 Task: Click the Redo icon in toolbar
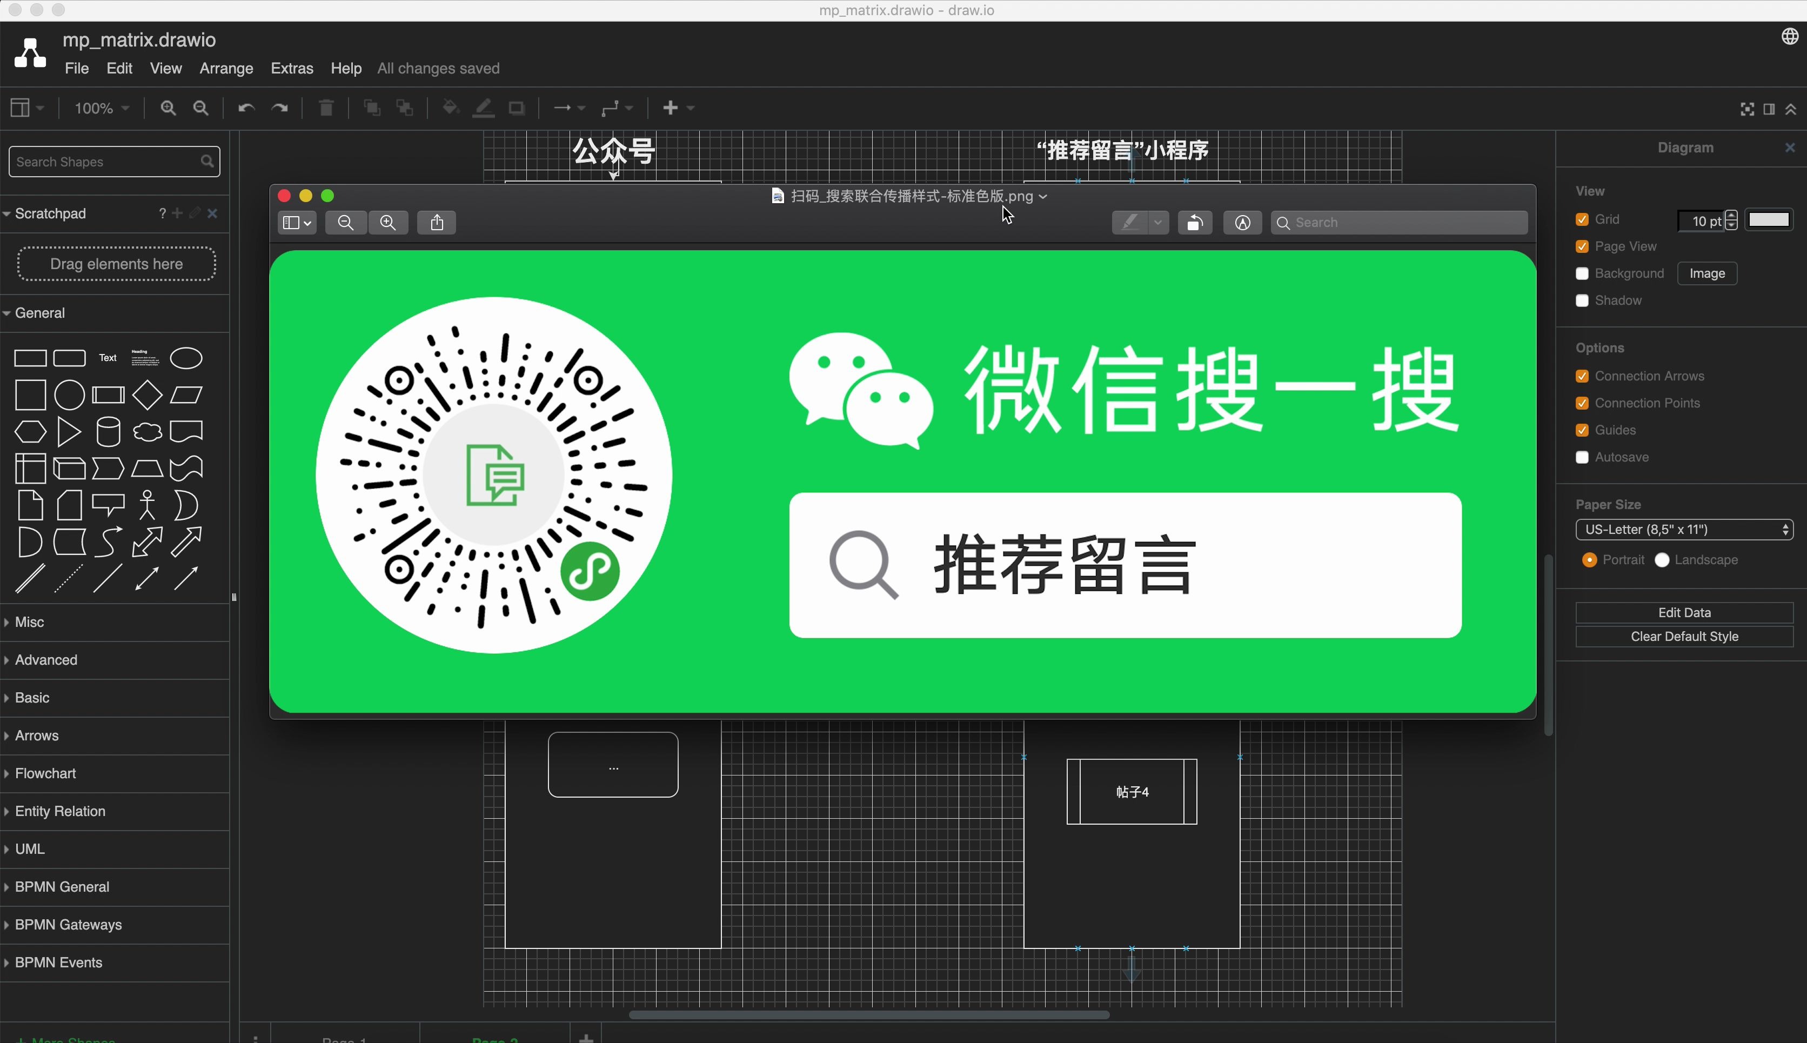pyautogui.click(x=279, y=109)
